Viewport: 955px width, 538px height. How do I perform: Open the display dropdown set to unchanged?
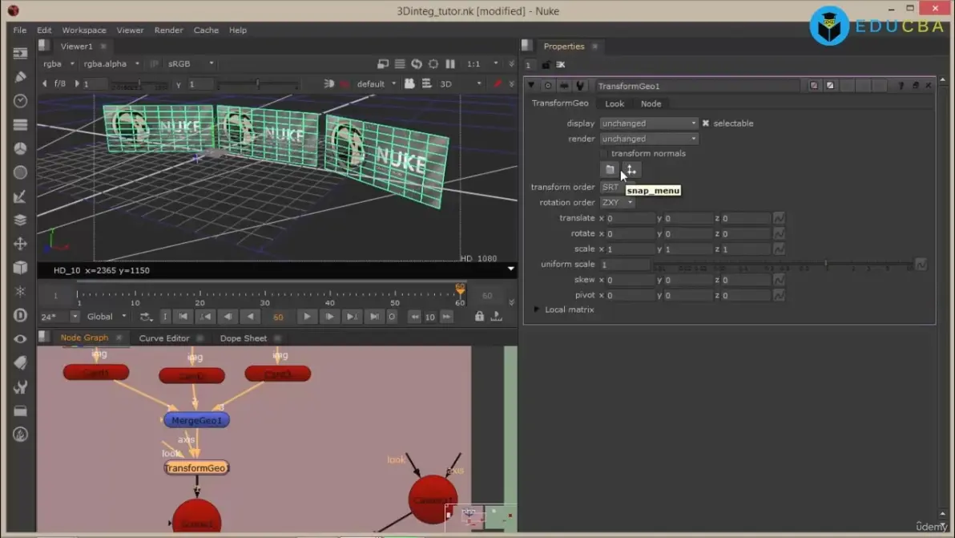(649, 123)
